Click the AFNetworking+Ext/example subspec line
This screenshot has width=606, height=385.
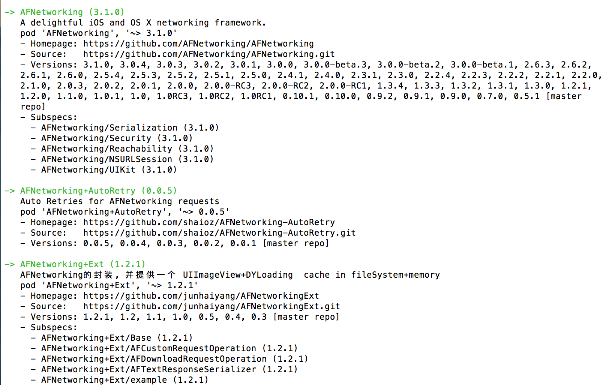click(x=124, y=380)
